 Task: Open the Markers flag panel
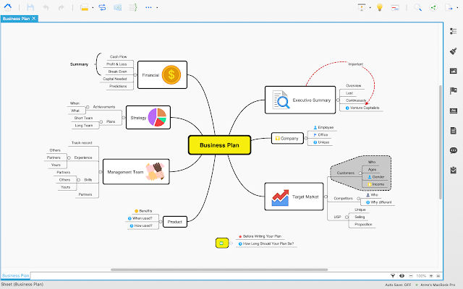point(453,91)
